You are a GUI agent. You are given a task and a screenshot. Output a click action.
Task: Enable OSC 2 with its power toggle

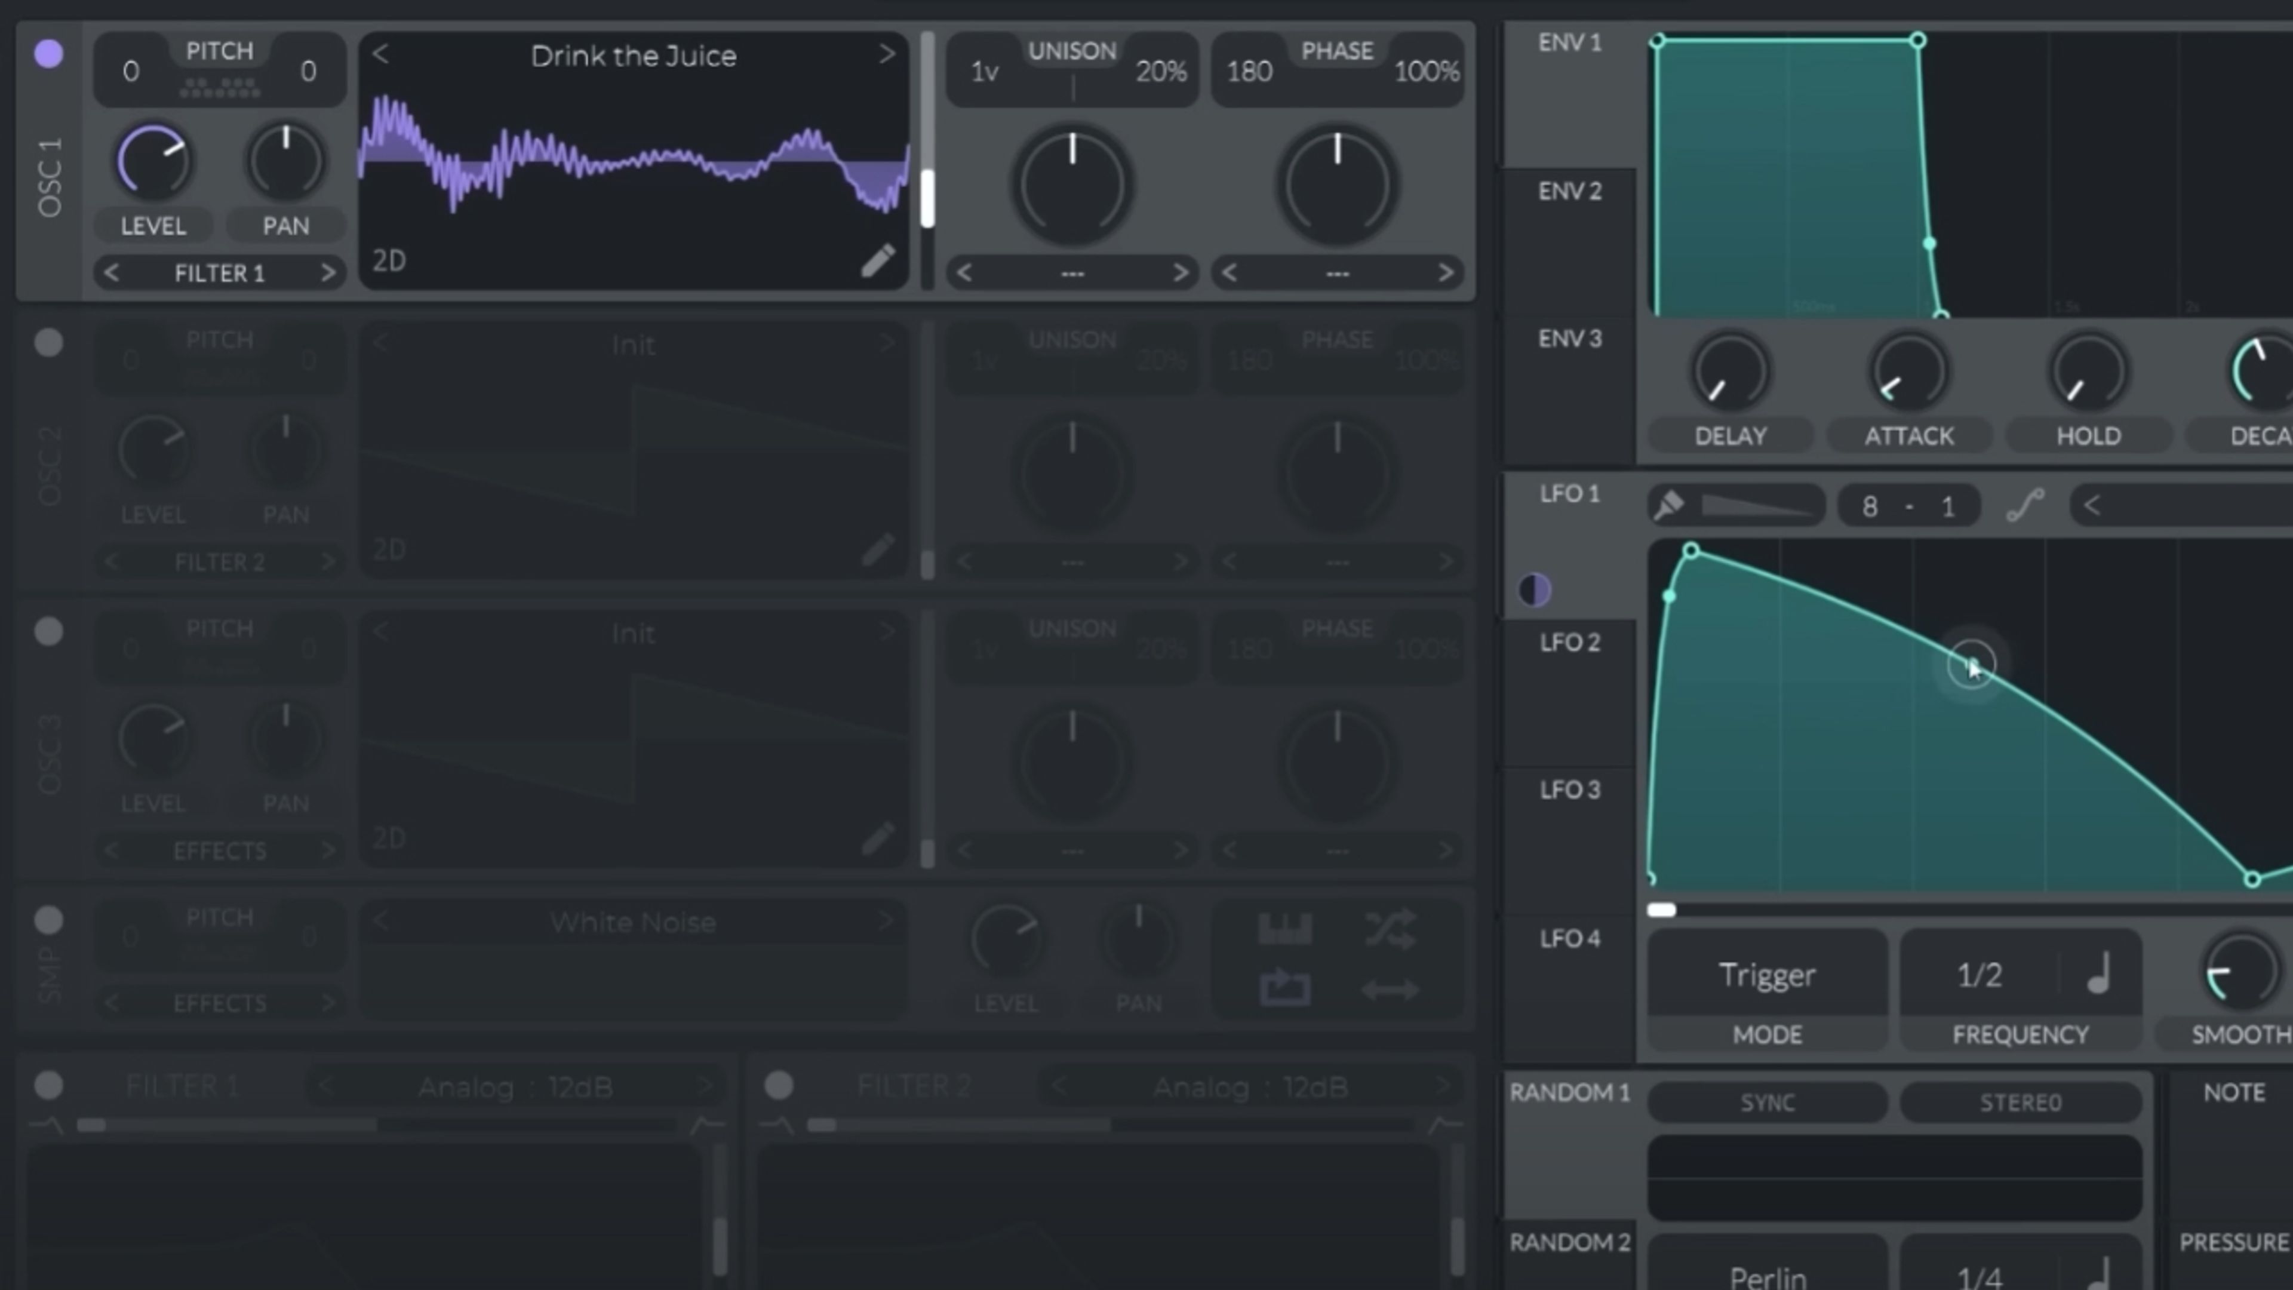(x=49, y=343)
